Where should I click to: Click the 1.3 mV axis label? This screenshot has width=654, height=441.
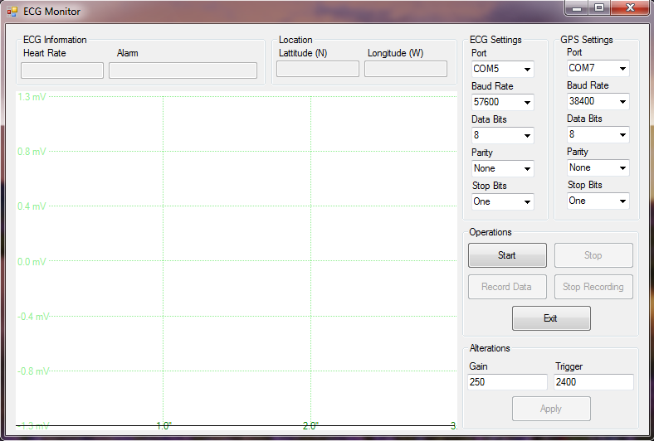click(x=32, y=97)
